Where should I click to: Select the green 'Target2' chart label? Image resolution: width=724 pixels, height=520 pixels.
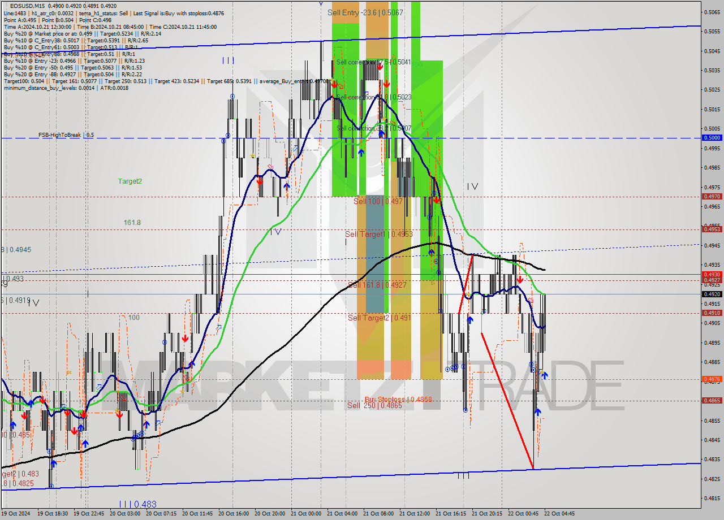(130, 181)
